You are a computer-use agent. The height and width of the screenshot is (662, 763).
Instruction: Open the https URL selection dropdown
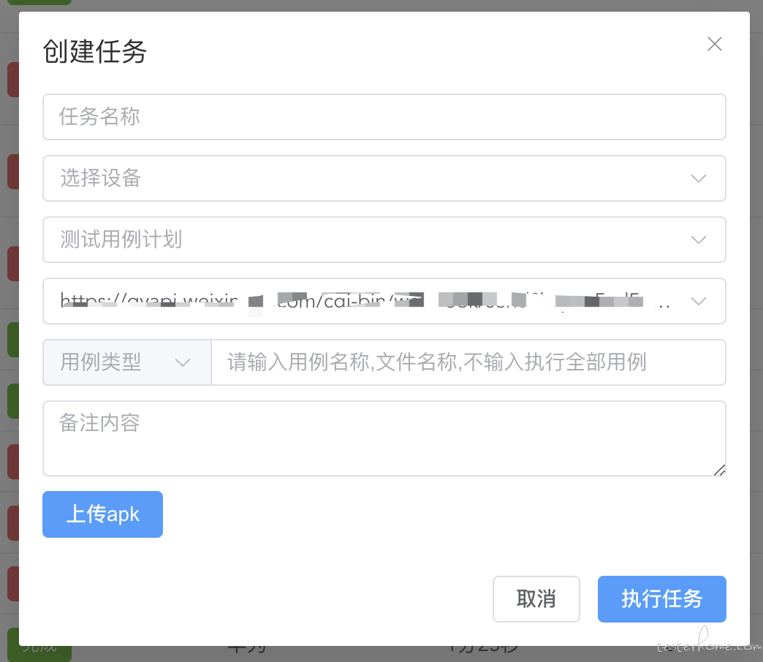coord(384,300)
